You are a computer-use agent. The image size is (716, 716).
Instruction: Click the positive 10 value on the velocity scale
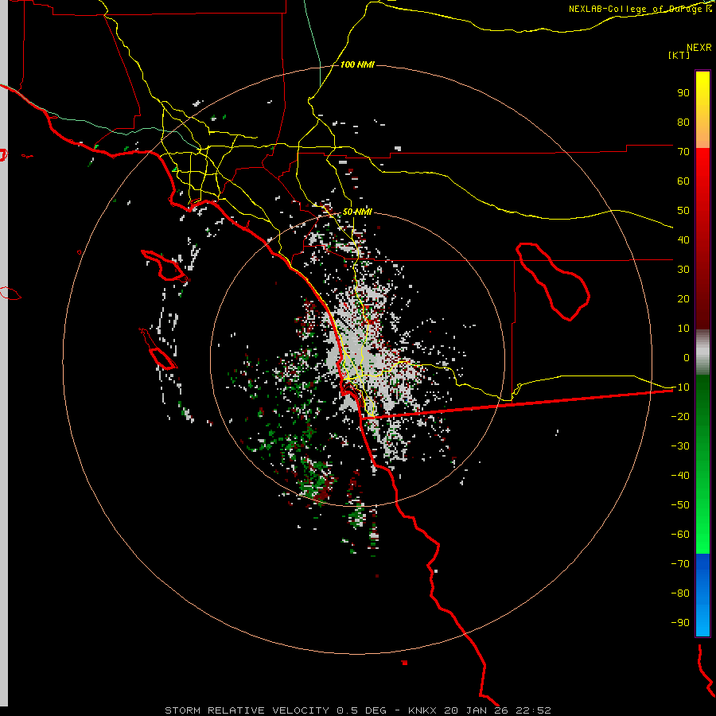click(683, 329)
